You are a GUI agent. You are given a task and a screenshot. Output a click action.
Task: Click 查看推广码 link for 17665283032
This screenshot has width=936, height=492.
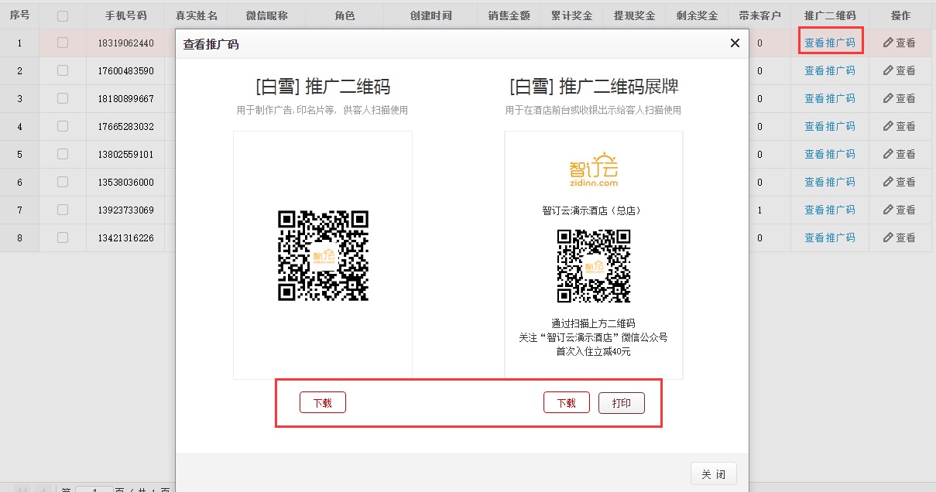pos(830,127)
